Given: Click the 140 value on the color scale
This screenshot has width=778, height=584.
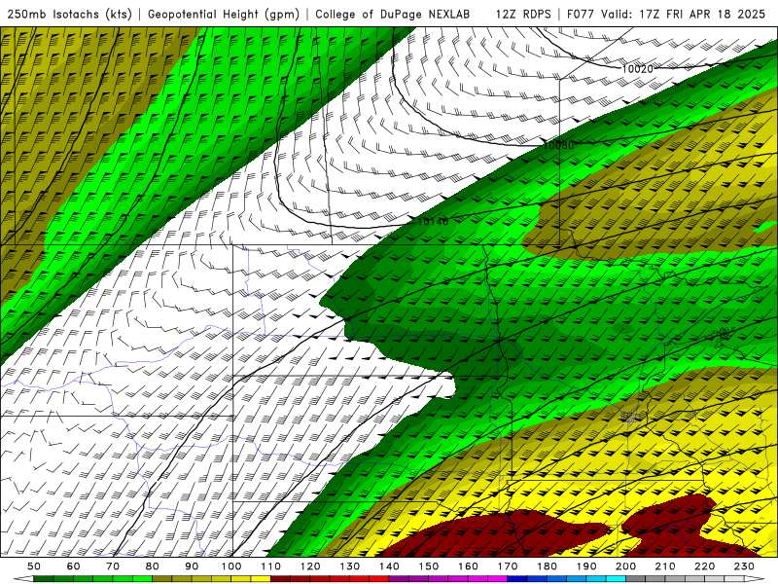Looking at the screenshot, I should [x=389, y=566].
